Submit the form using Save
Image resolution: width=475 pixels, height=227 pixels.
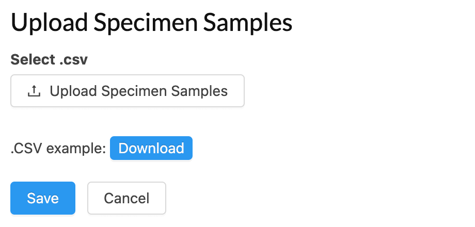[x=43, y=198]
